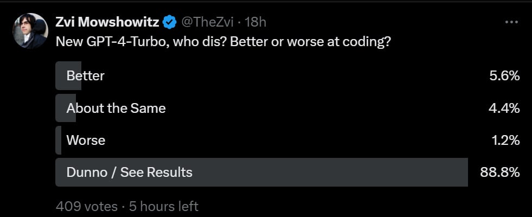Open the tweet via the 18h timestamp
Screen dimensions: 532x217
[255, 22]
